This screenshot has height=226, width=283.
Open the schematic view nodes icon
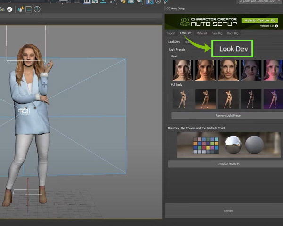(x=113, y=1)
